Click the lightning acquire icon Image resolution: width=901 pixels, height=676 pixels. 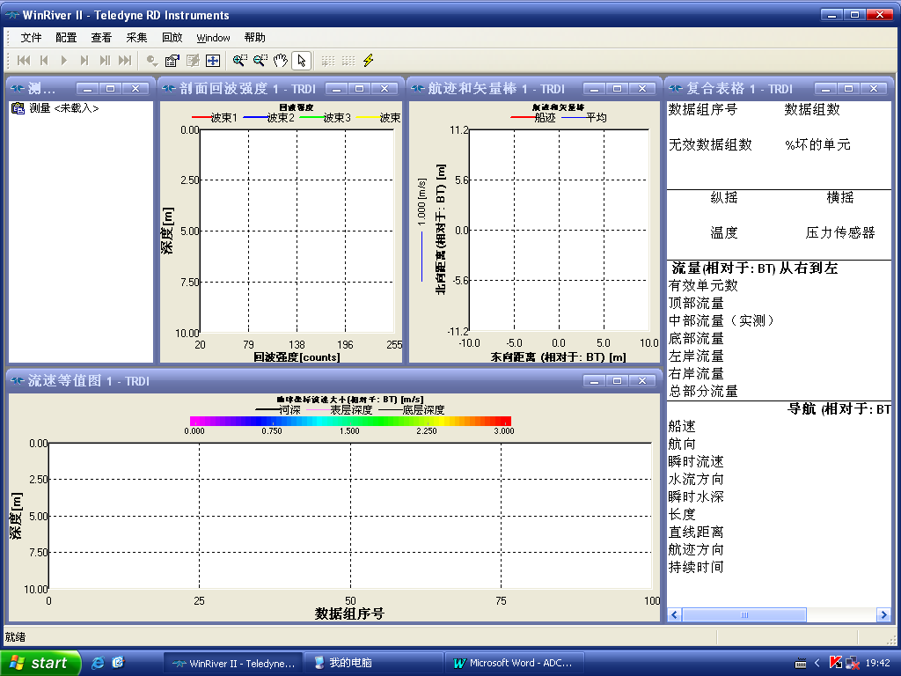pyautogui.click(x=368, y=60)
